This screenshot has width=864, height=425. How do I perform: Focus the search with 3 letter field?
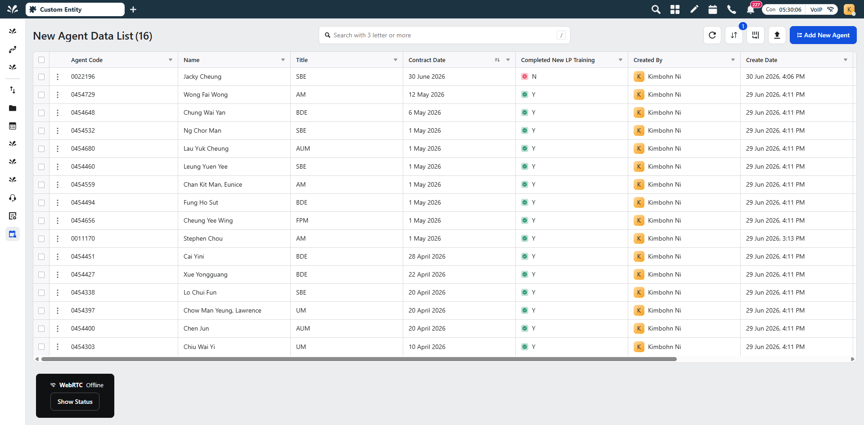(445, 35)
